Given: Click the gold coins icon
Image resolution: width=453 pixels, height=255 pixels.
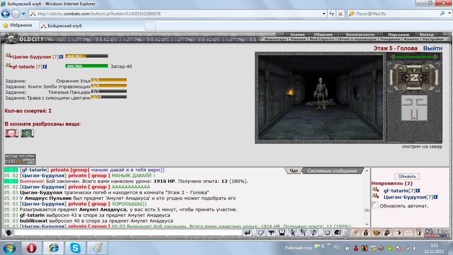Looking at the screenshot, I should [x=377, y=233].
